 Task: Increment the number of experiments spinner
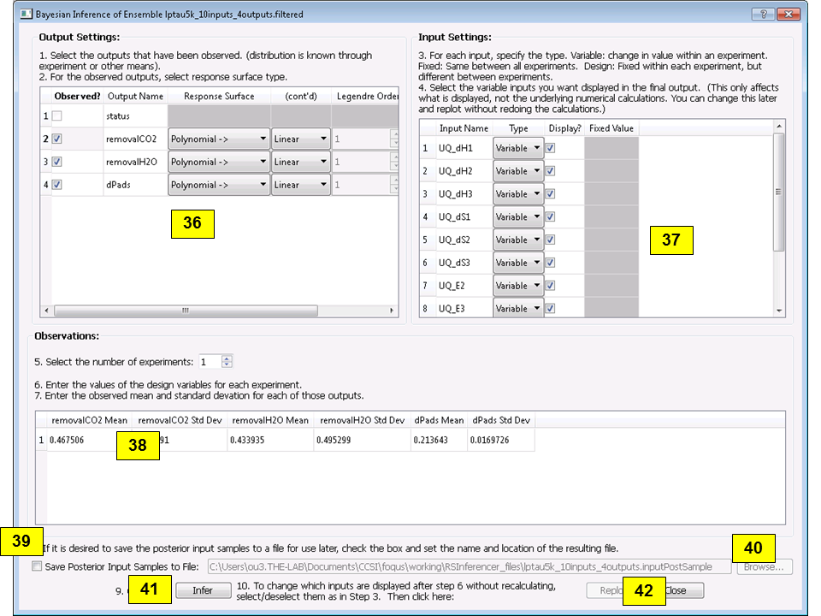225,358
